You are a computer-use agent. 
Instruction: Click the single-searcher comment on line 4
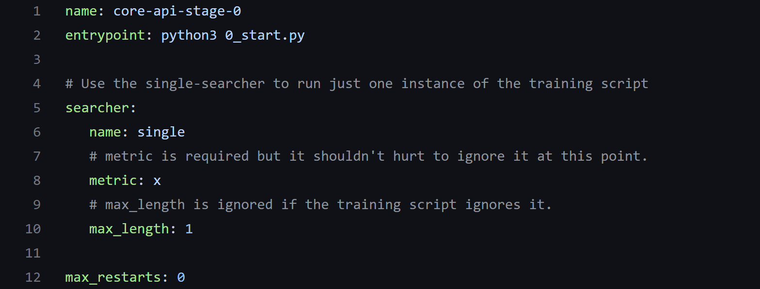pos(357,84)
